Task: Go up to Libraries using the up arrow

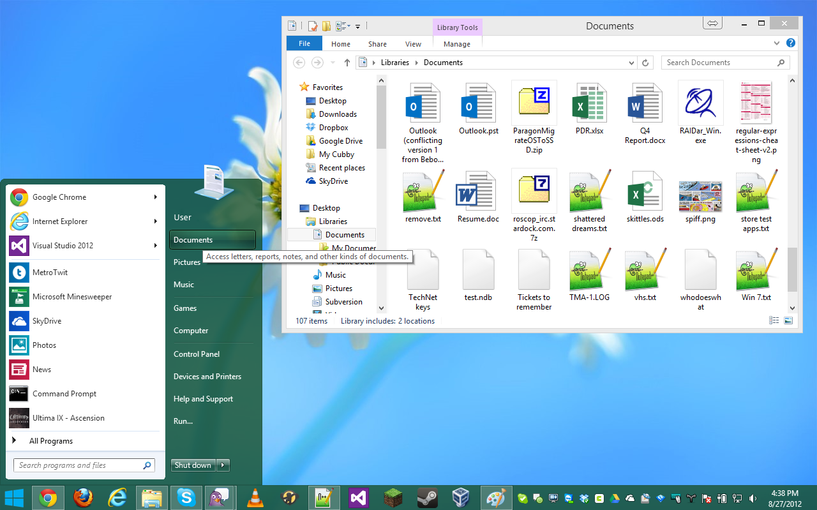Action: click(347, 62)
